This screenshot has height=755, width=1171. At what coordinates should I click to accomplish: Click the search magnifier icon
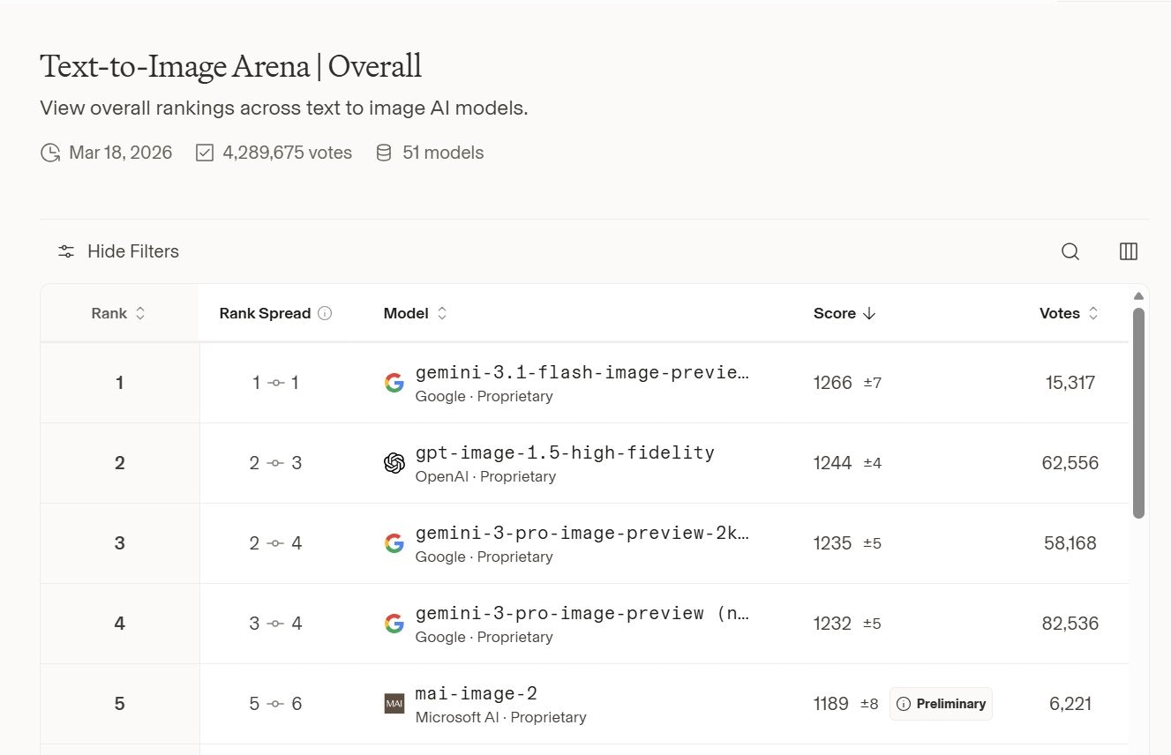point(1070,251)
